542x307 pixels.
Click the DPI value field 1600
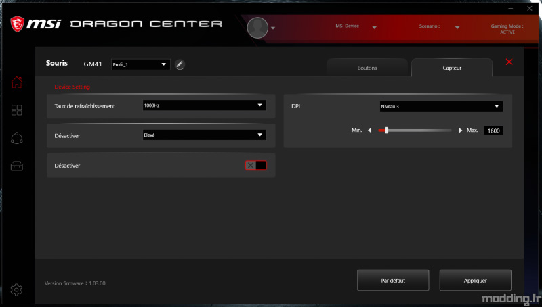coord(493,131)
